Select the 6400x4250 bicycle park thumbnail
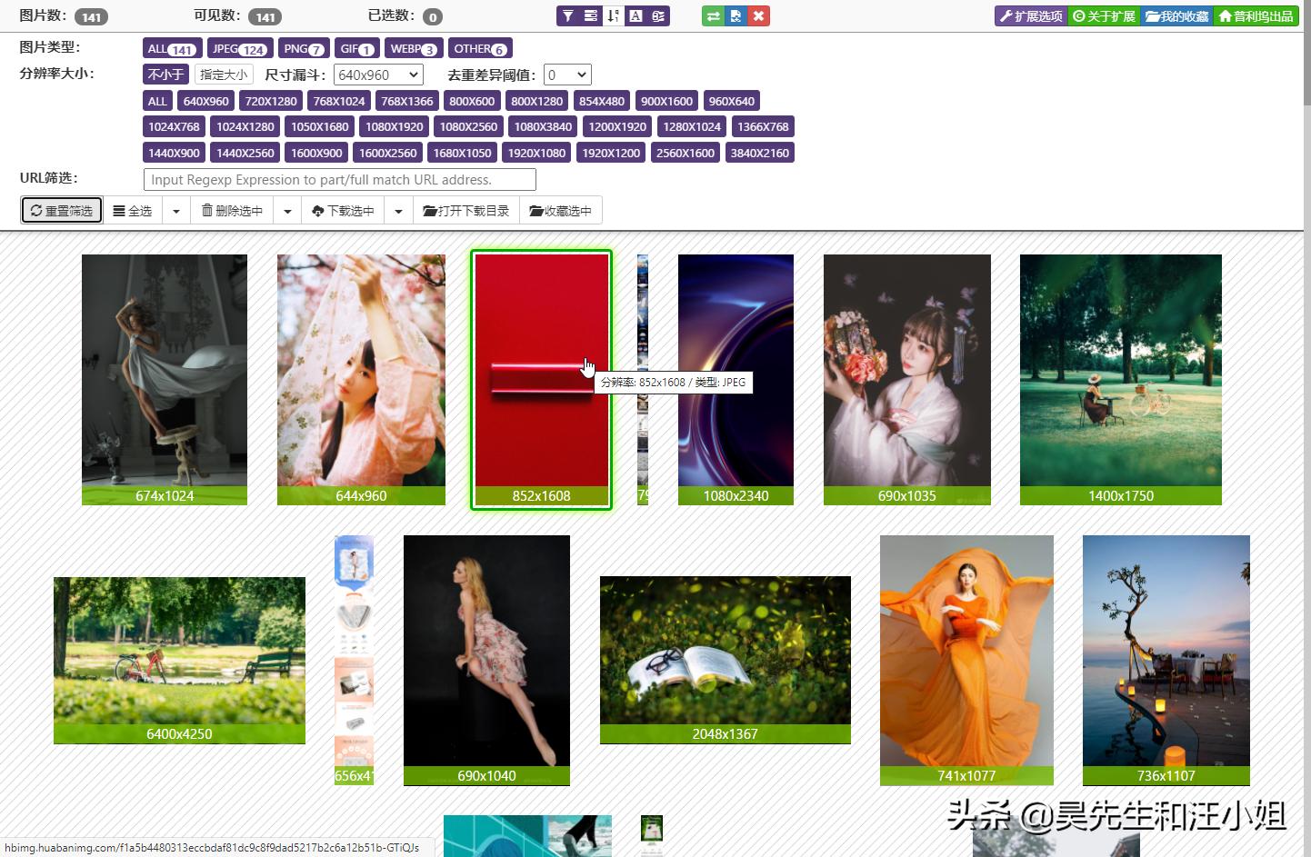Viewport: 1311px width, 857px height. tap(179, 660)
